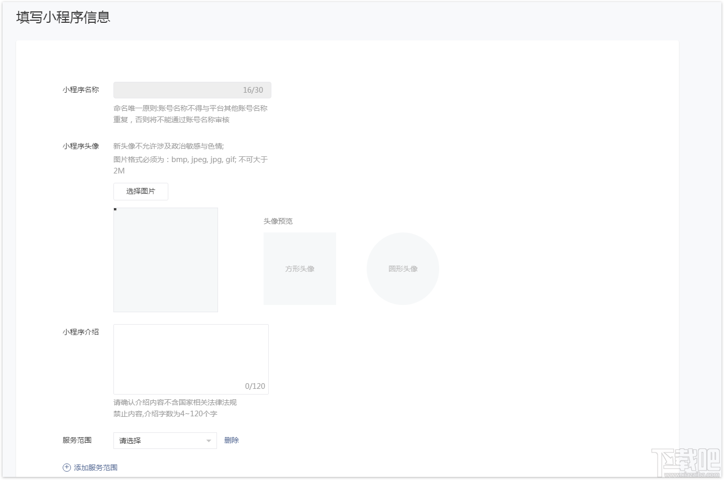Select the 小程序头像 section label
The image size is (724, 480).
tap(80, 146)
